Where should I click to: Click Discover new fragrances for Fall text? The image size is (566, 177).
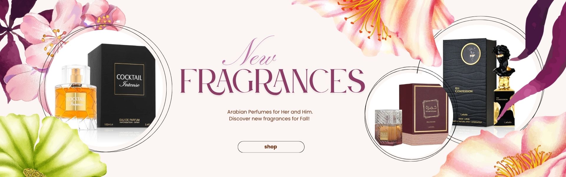click(269, 119)
